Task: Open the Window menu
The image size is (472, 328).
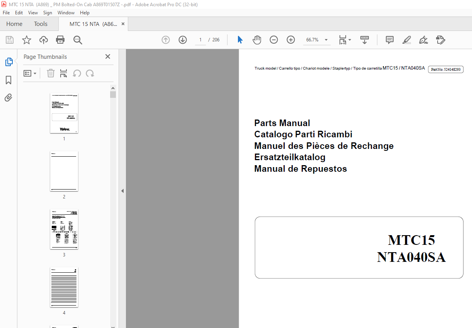Action: pyautogui.click(x=66, y=13)
